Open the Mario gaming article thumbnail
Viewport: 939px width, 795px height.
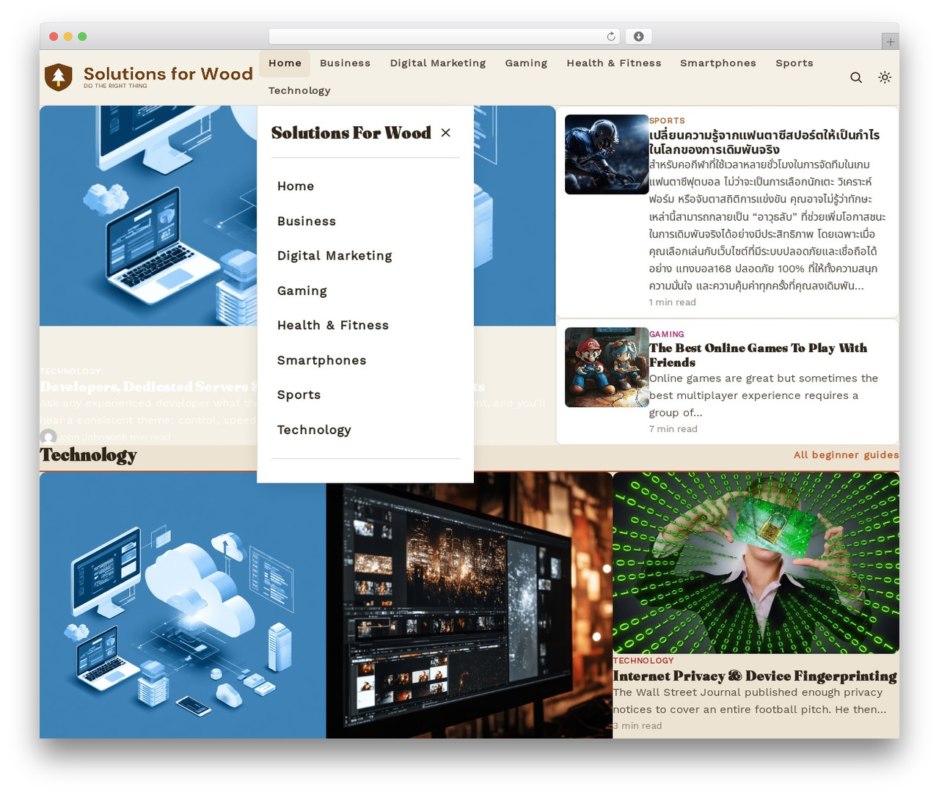pos(607,367)
